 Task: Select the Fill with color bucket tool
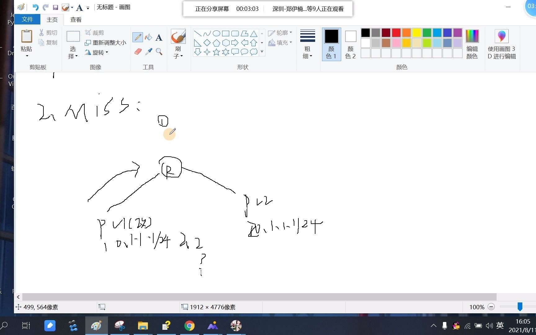(149, 37)
